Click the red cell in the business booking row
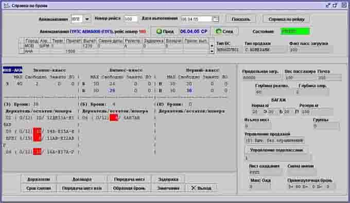This screenshot has width=350, height=203. pos(114,117)
